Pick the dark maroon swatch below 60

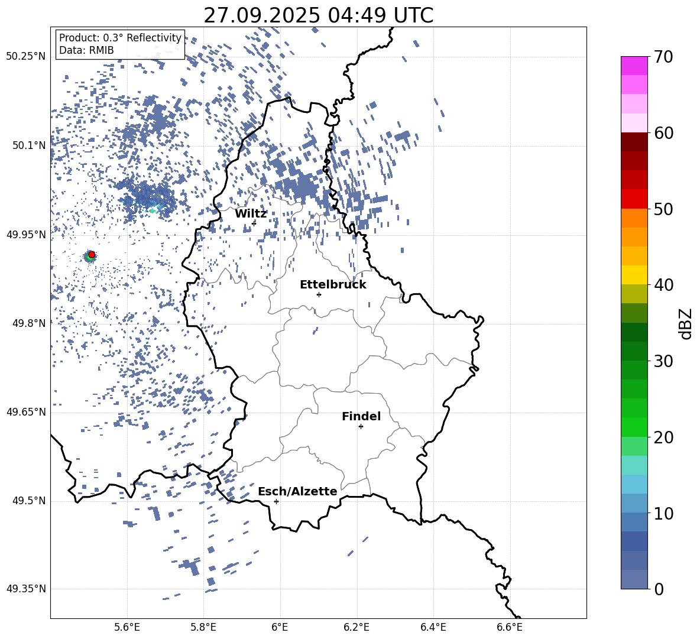(x=634, y=142)
